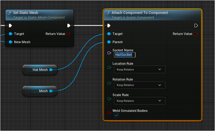Click Set Static Mesh input execution pin
This screenshot has height=131, width=215.
tap(10, 26)
